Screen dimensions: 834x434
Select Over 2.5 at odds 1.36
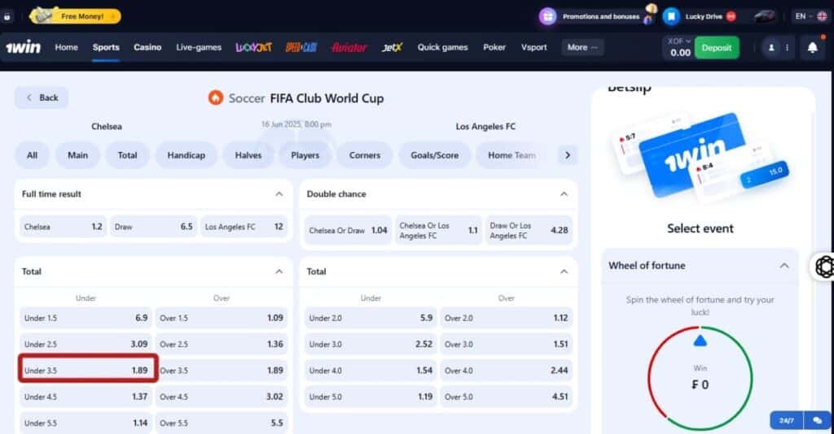pyautogui.click(x=222, y=344)
